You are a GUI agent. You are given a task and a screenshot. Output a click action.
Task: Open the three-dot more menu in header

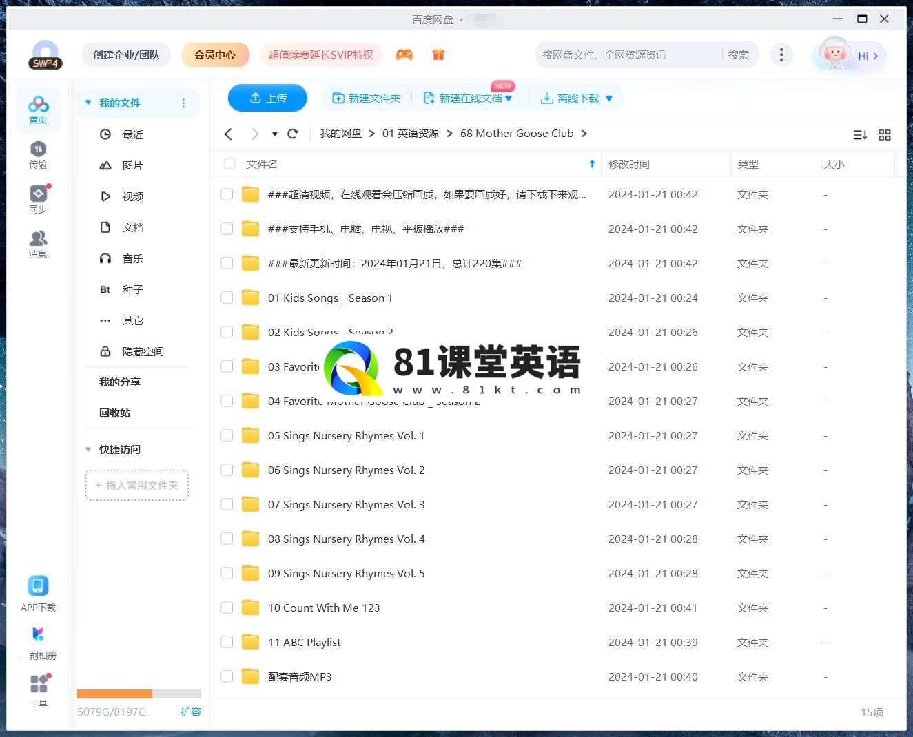coord(781,54)
